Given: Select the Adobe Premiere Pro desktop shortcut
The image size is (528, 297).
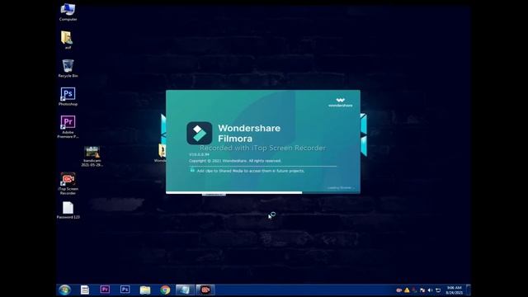Looking at the screenshot, I should 68,126.
